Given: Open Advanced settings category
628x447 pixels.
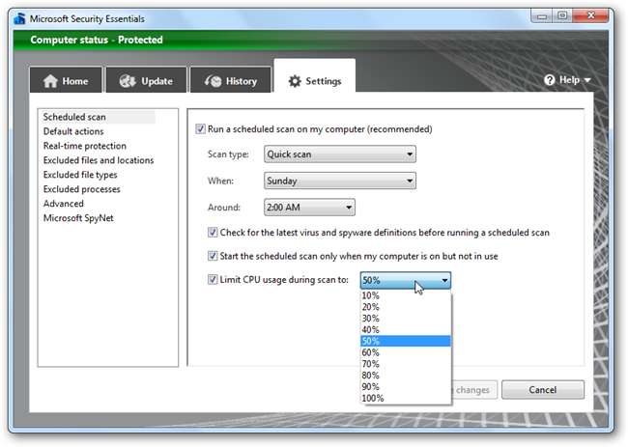Looking at the screenshot, I should 63,204.
